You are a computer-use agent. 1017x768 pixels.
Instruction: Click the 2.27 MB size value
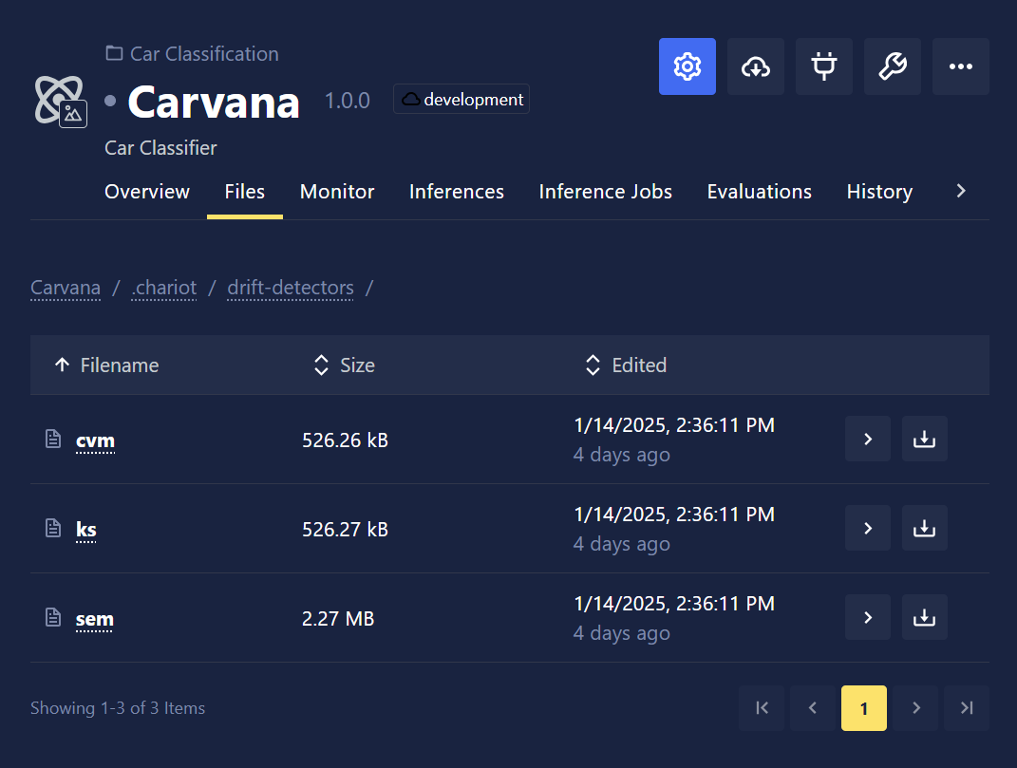point(338,619)
